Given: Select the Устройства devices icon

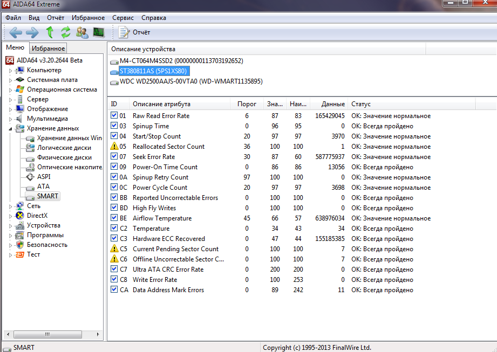Looking at the screenshot, I should 20,225.
